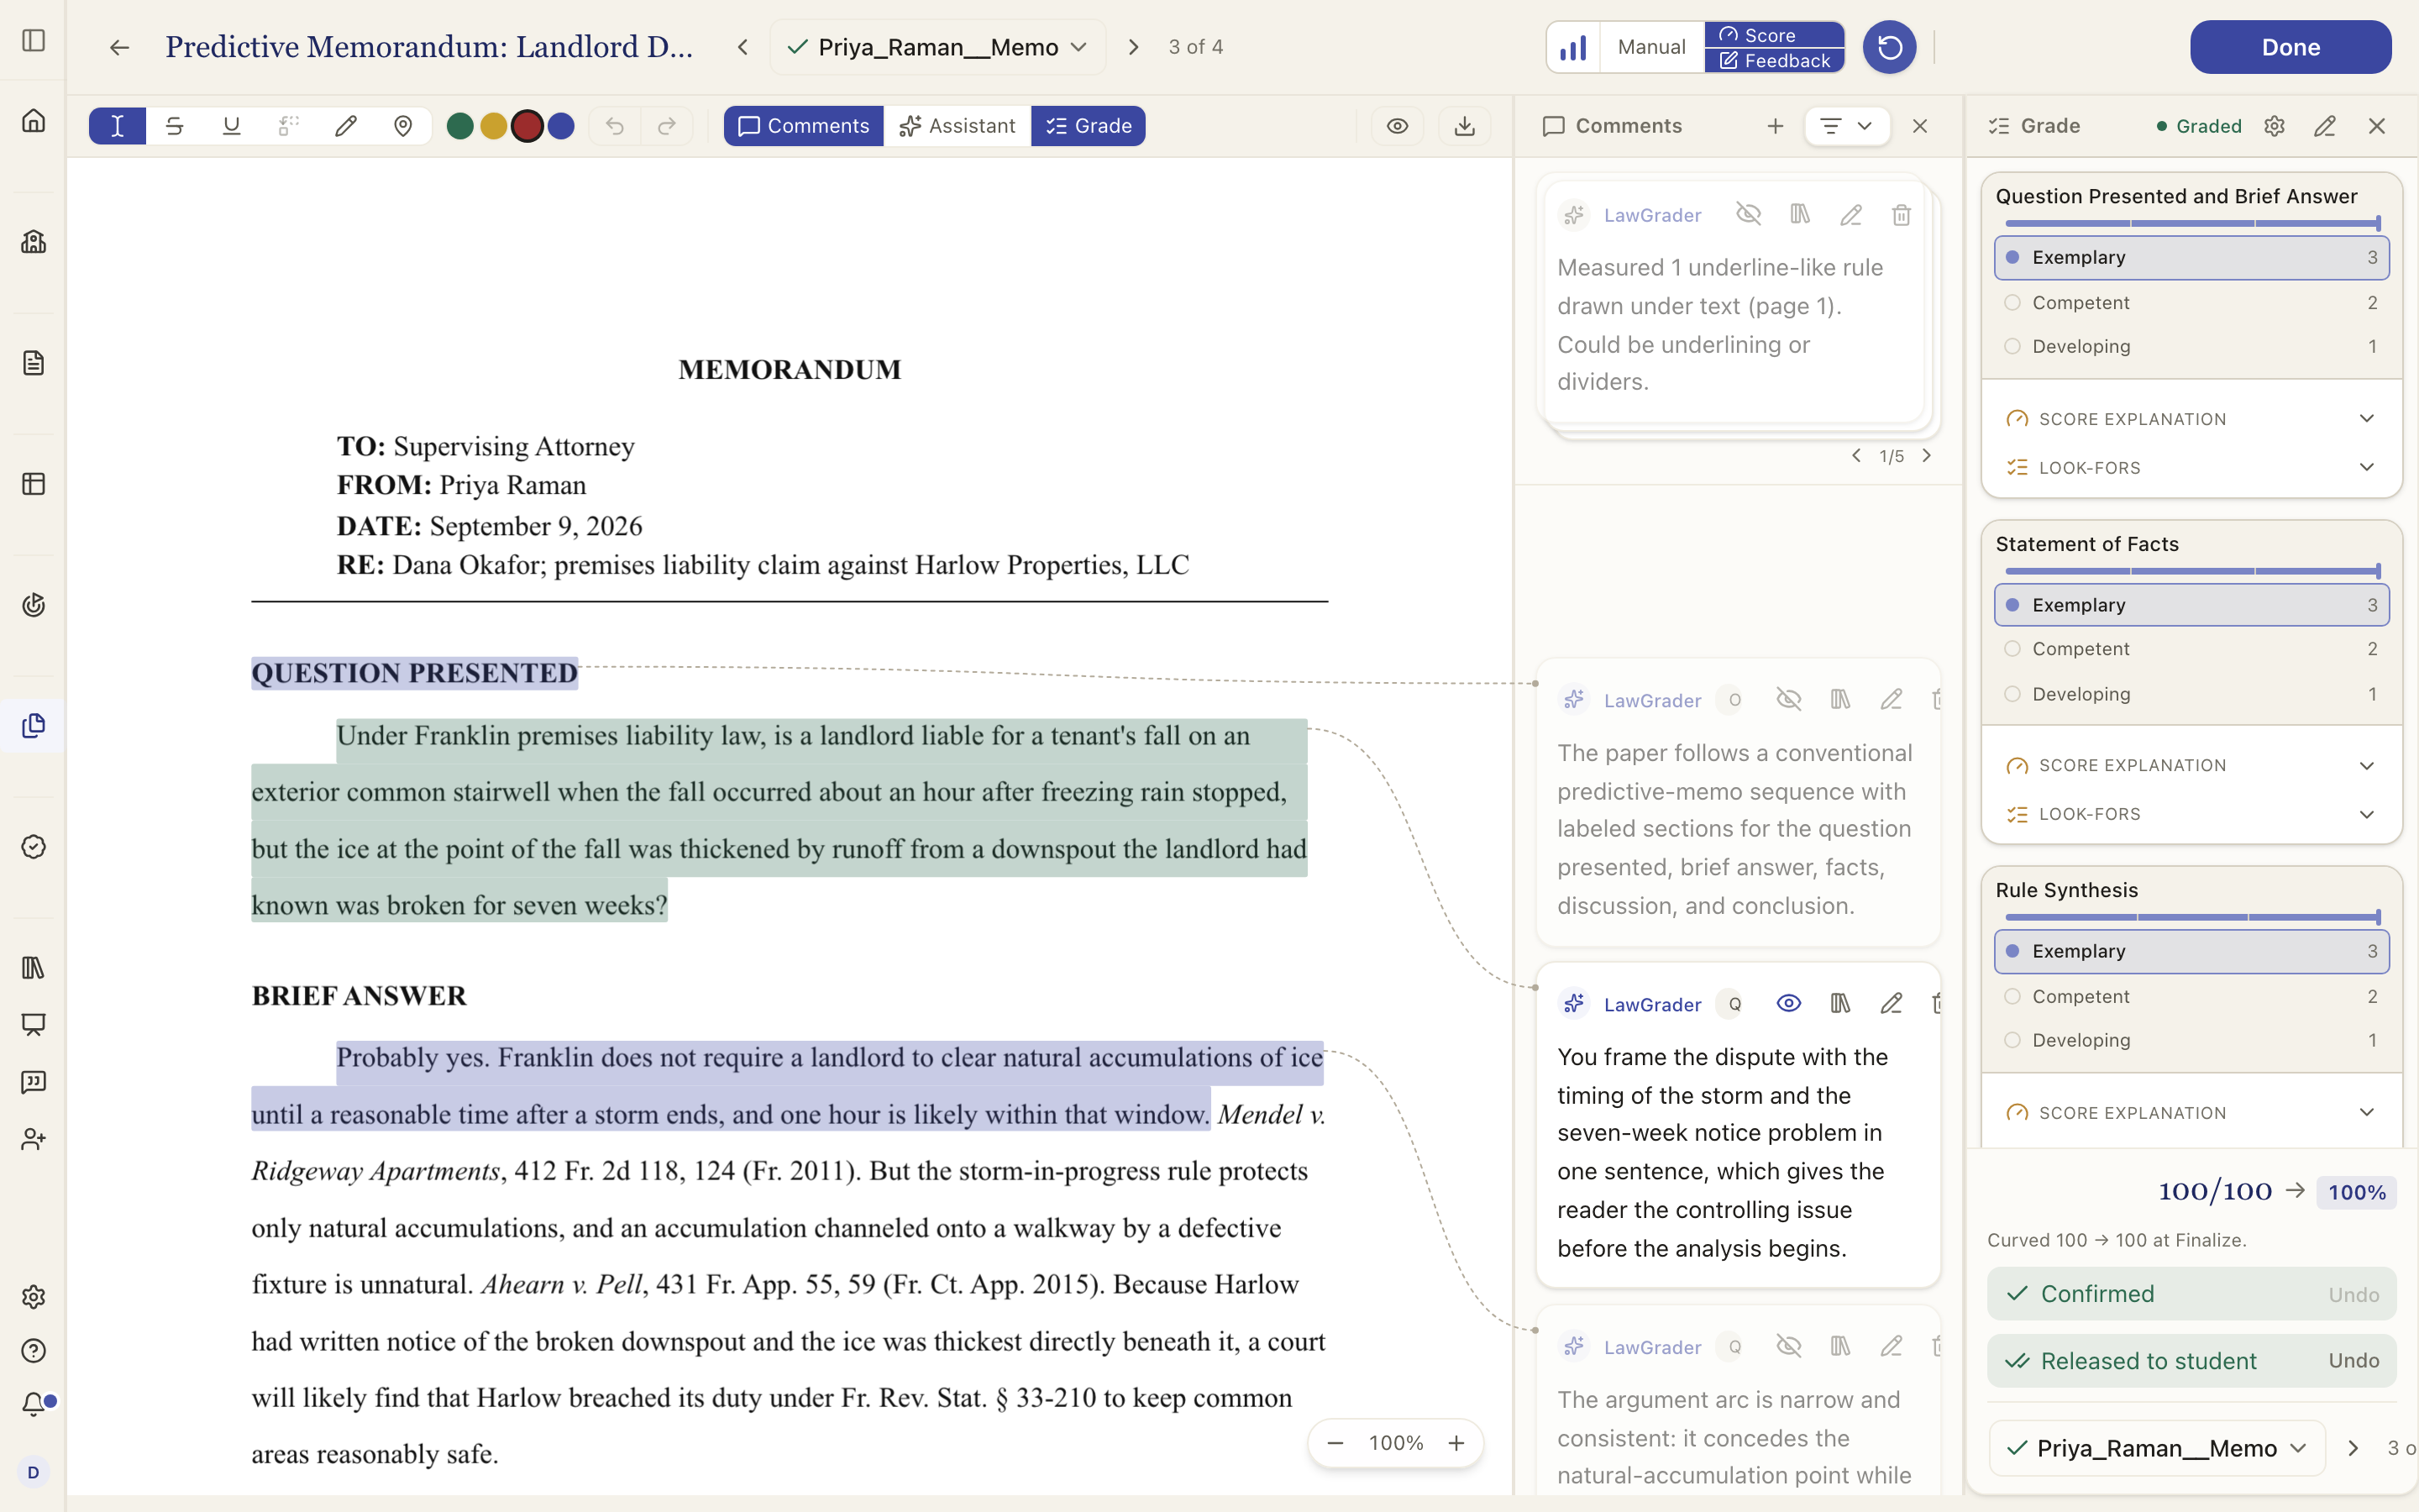Select Competent for Question Presented

tap(2191, 303)
